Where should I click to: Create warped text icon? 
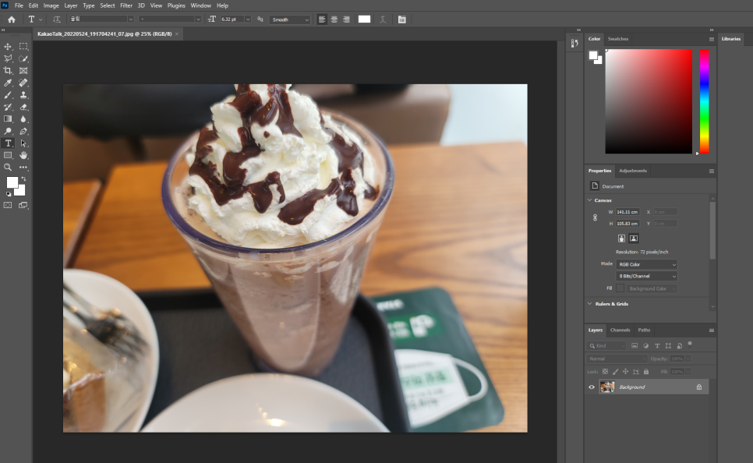tap(383, 19)
